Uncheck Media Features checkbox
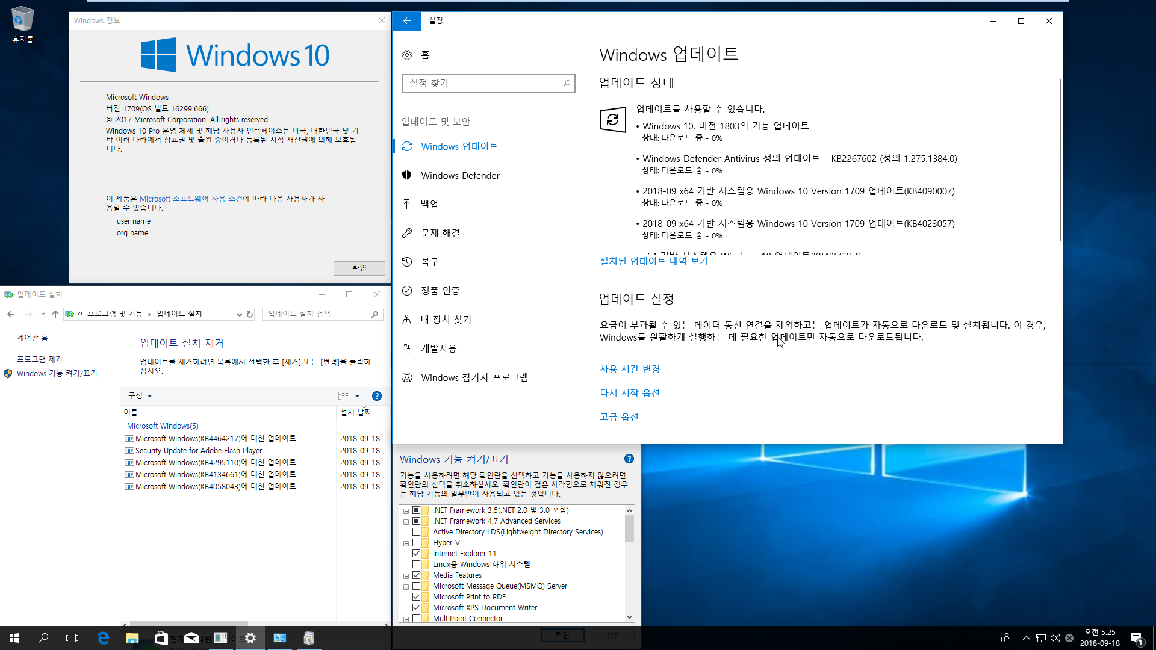The height and width of the screenshot is (650, 1156). (416, 575)
